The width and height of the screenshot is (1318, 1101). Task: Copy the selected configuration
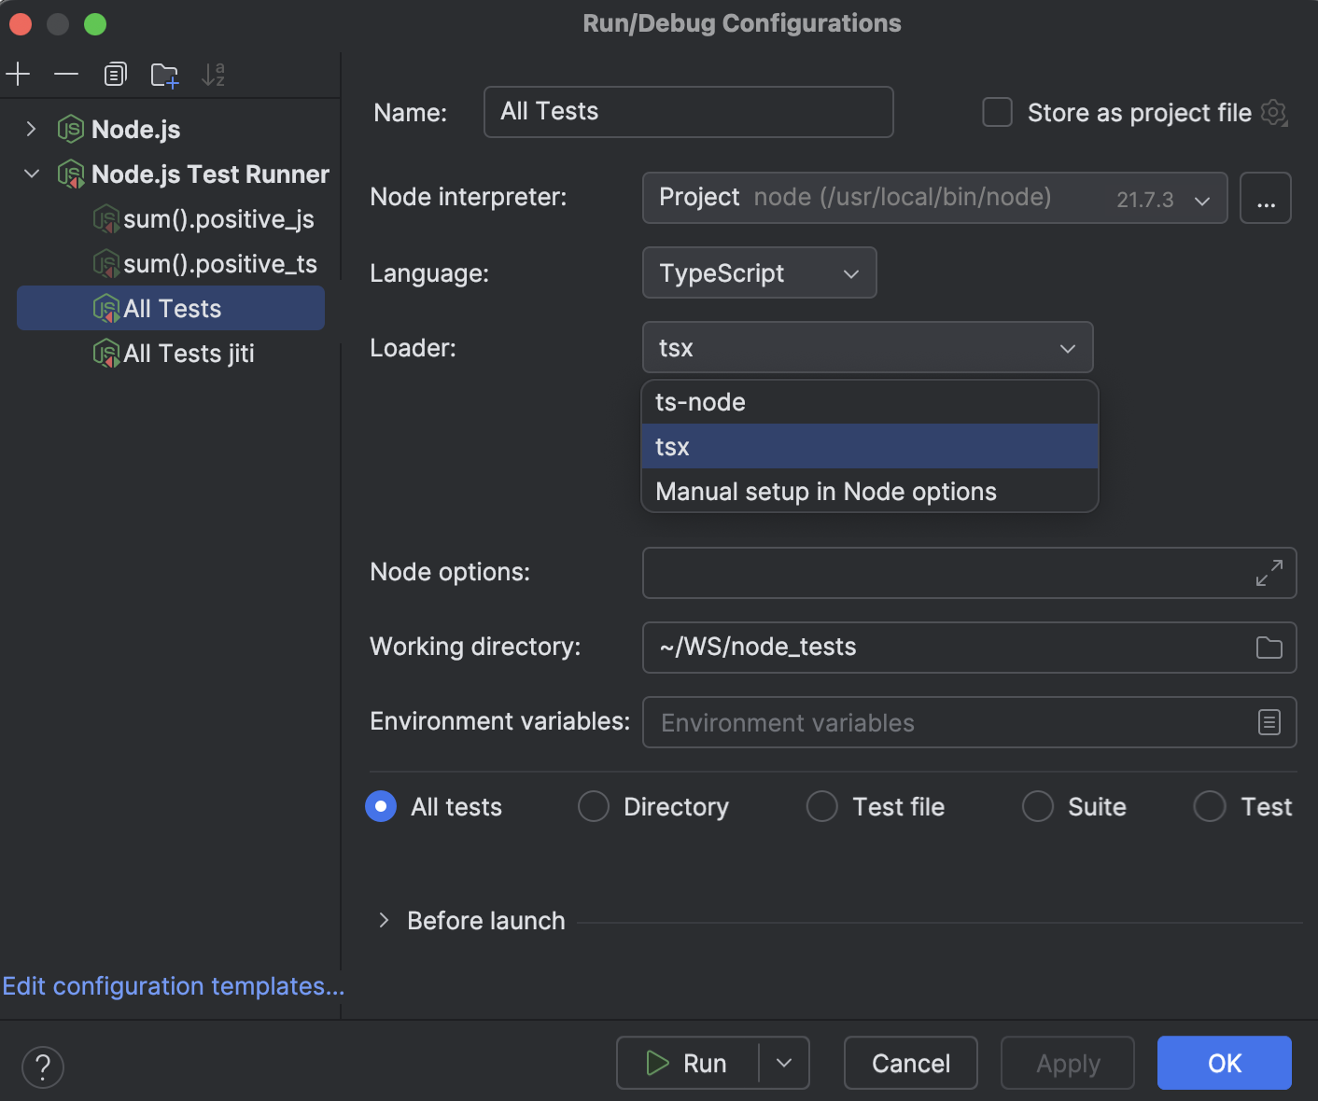[x=115, y=74]
